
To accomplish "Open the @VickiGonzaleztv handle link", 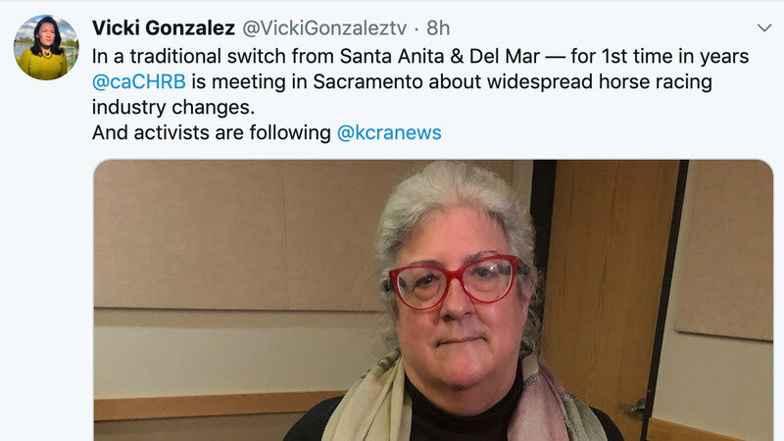I will point(324,28).
